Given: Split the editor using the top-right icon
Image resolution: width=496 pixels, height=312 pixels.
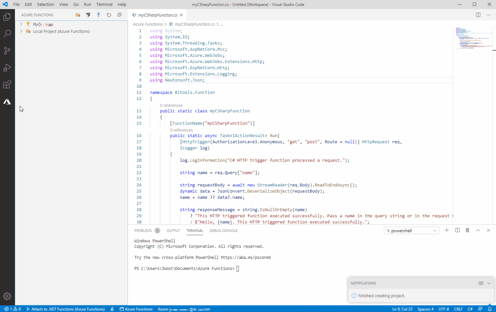Looking at the screenshot, I should pyautogui.click(x=478, y=15).
